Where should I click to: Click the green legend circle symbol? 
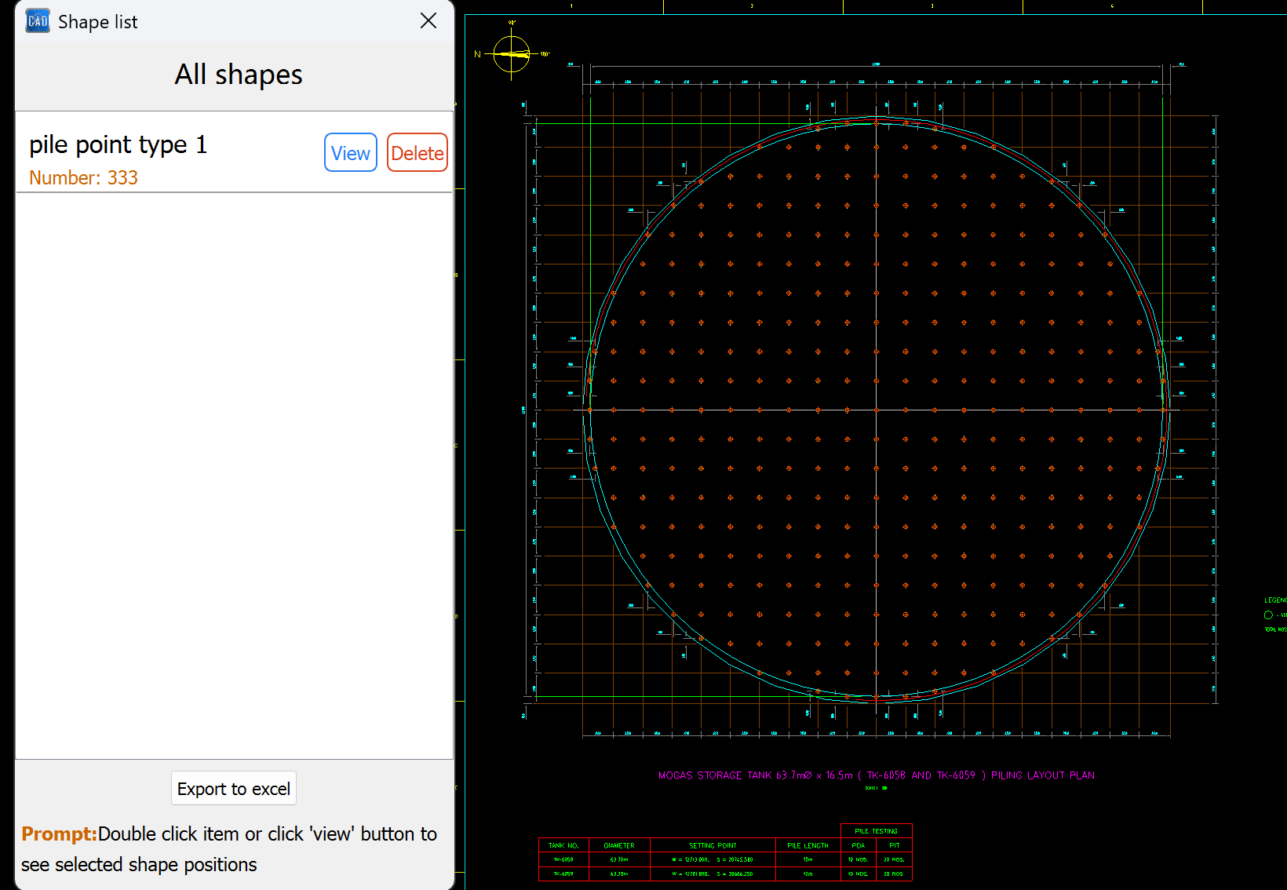(1268, 615)
